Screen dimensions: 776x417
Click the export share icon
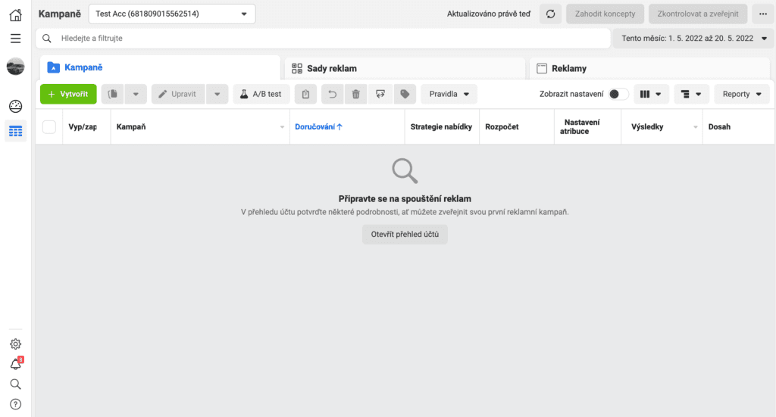point(380,94)
